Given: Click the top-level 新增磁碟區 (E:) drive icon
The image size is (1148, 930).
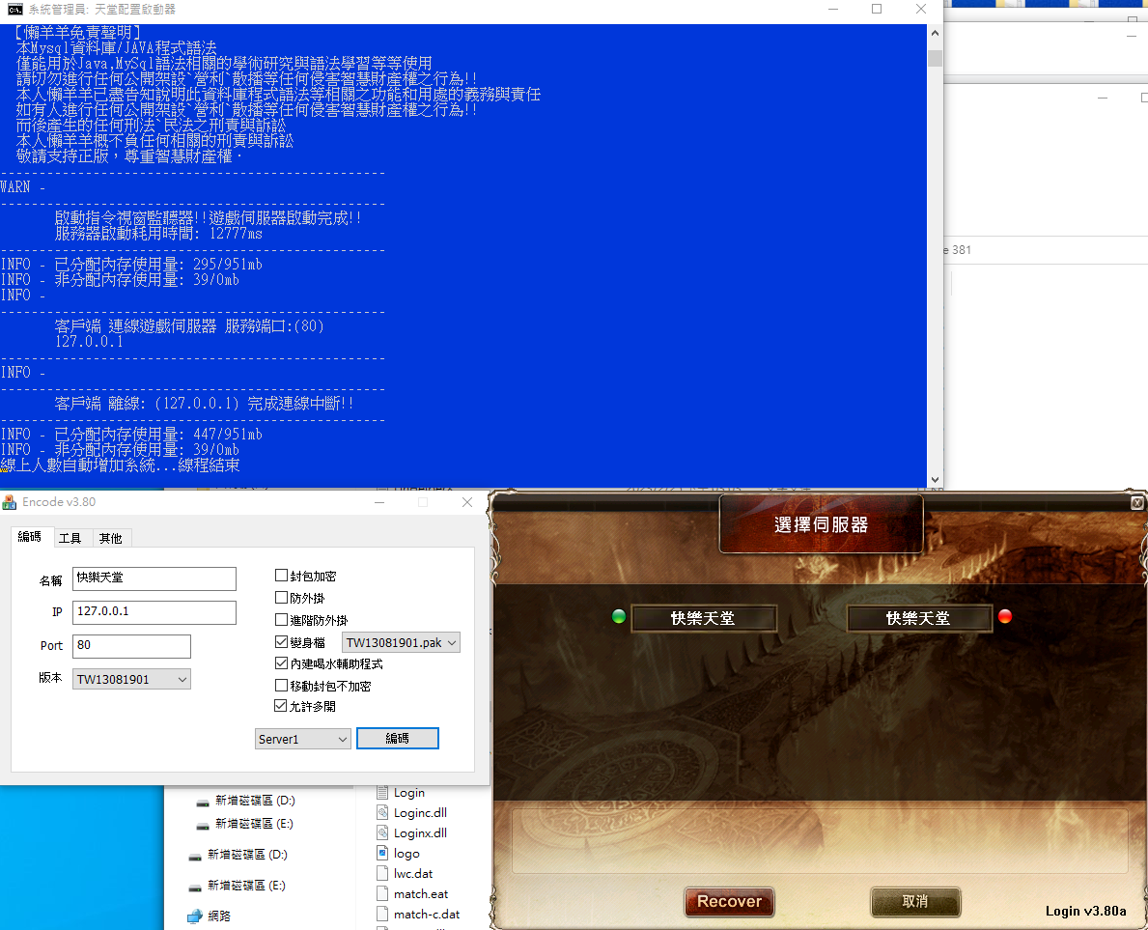Looking at the screenshot, I should coord(195,887).
